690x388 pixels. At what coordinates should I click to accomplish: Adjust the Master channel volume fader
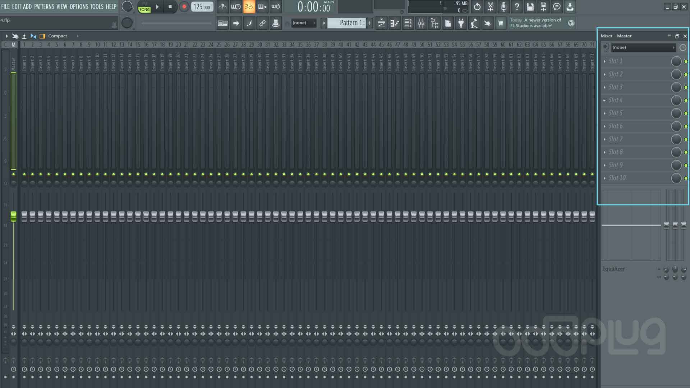pos(14,215)
